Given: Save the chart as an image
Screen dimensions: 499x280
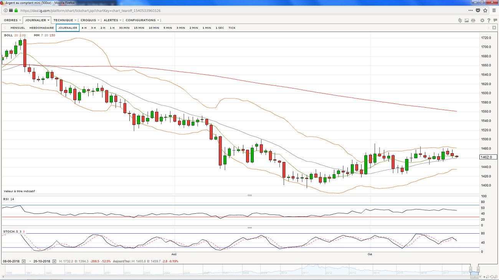Looking at the screenshot, I should click(466, 20).
